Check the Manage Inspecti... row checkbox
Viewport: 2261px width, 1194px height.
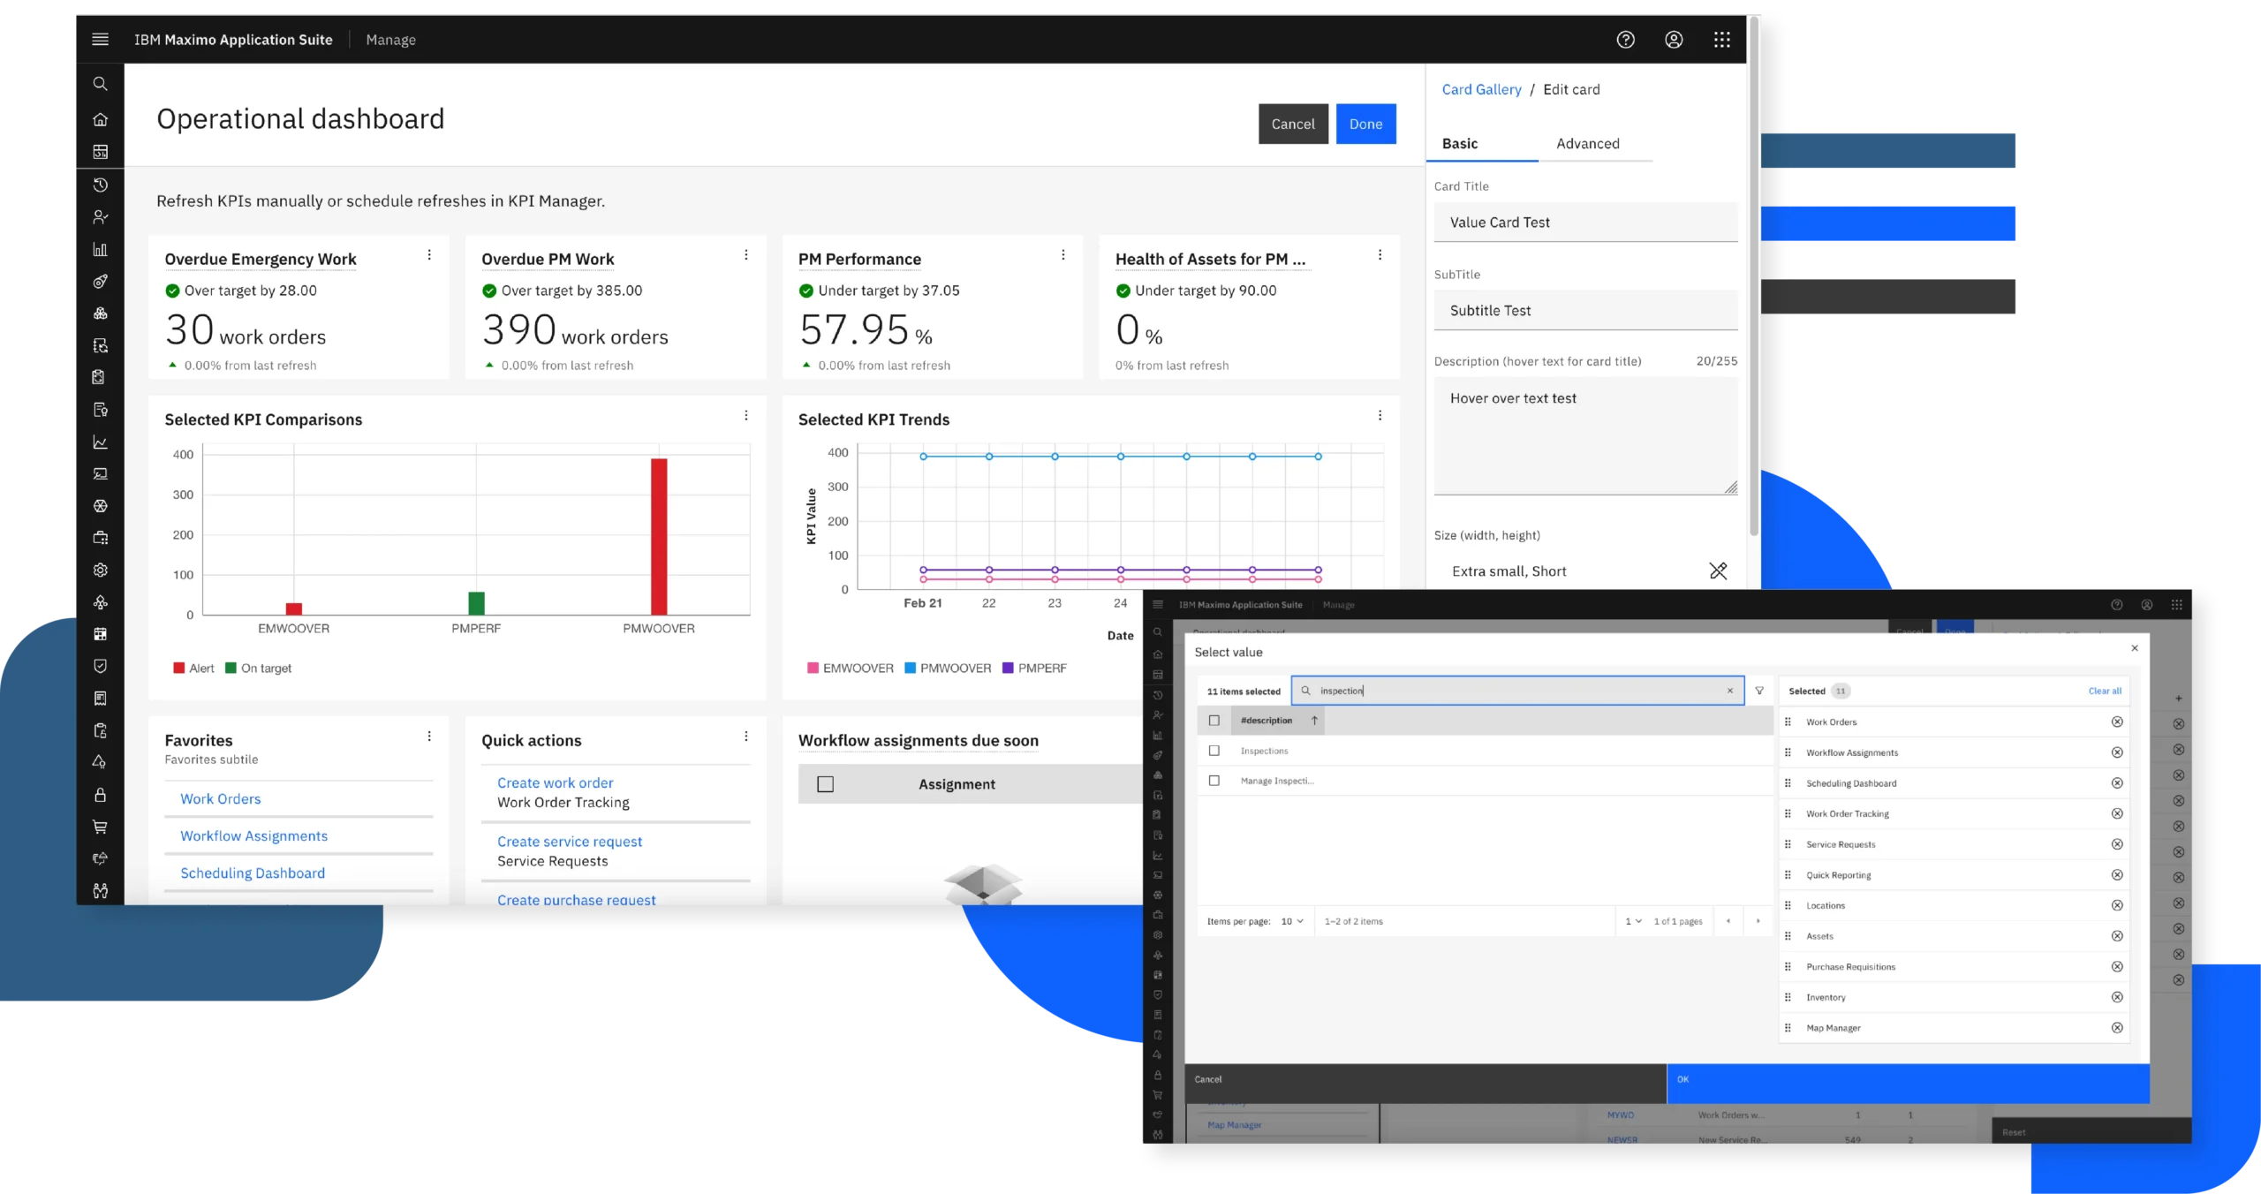[1214, 781]
